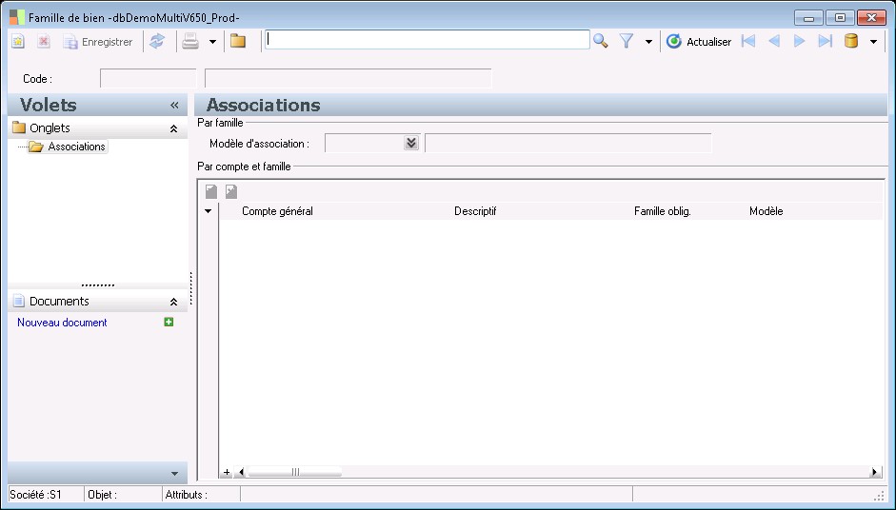The image size is (896, 510).
Task: Click the magnifying glass search icon
Action: [x=600, y=41]
